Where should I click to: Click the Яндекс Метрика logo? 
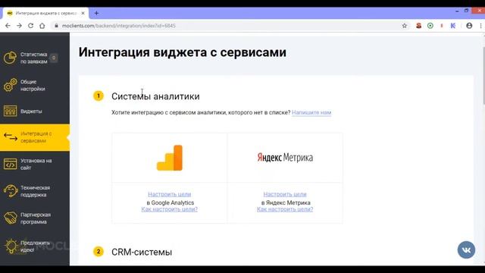(285, 158)
